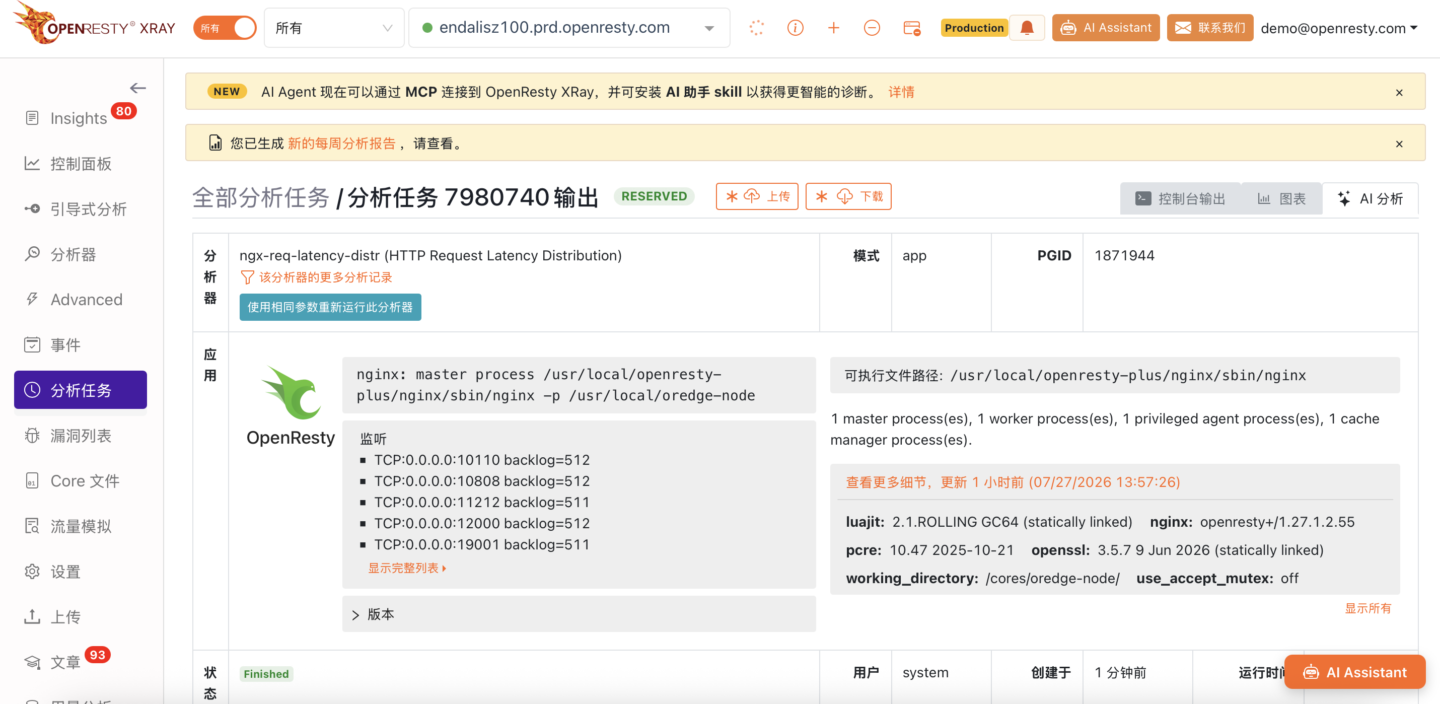The height and width of the screenshot is (704, 1440).
Task: Open the endalisz100.prd.openresty.com host dropdown
Action: coord(569,28)
